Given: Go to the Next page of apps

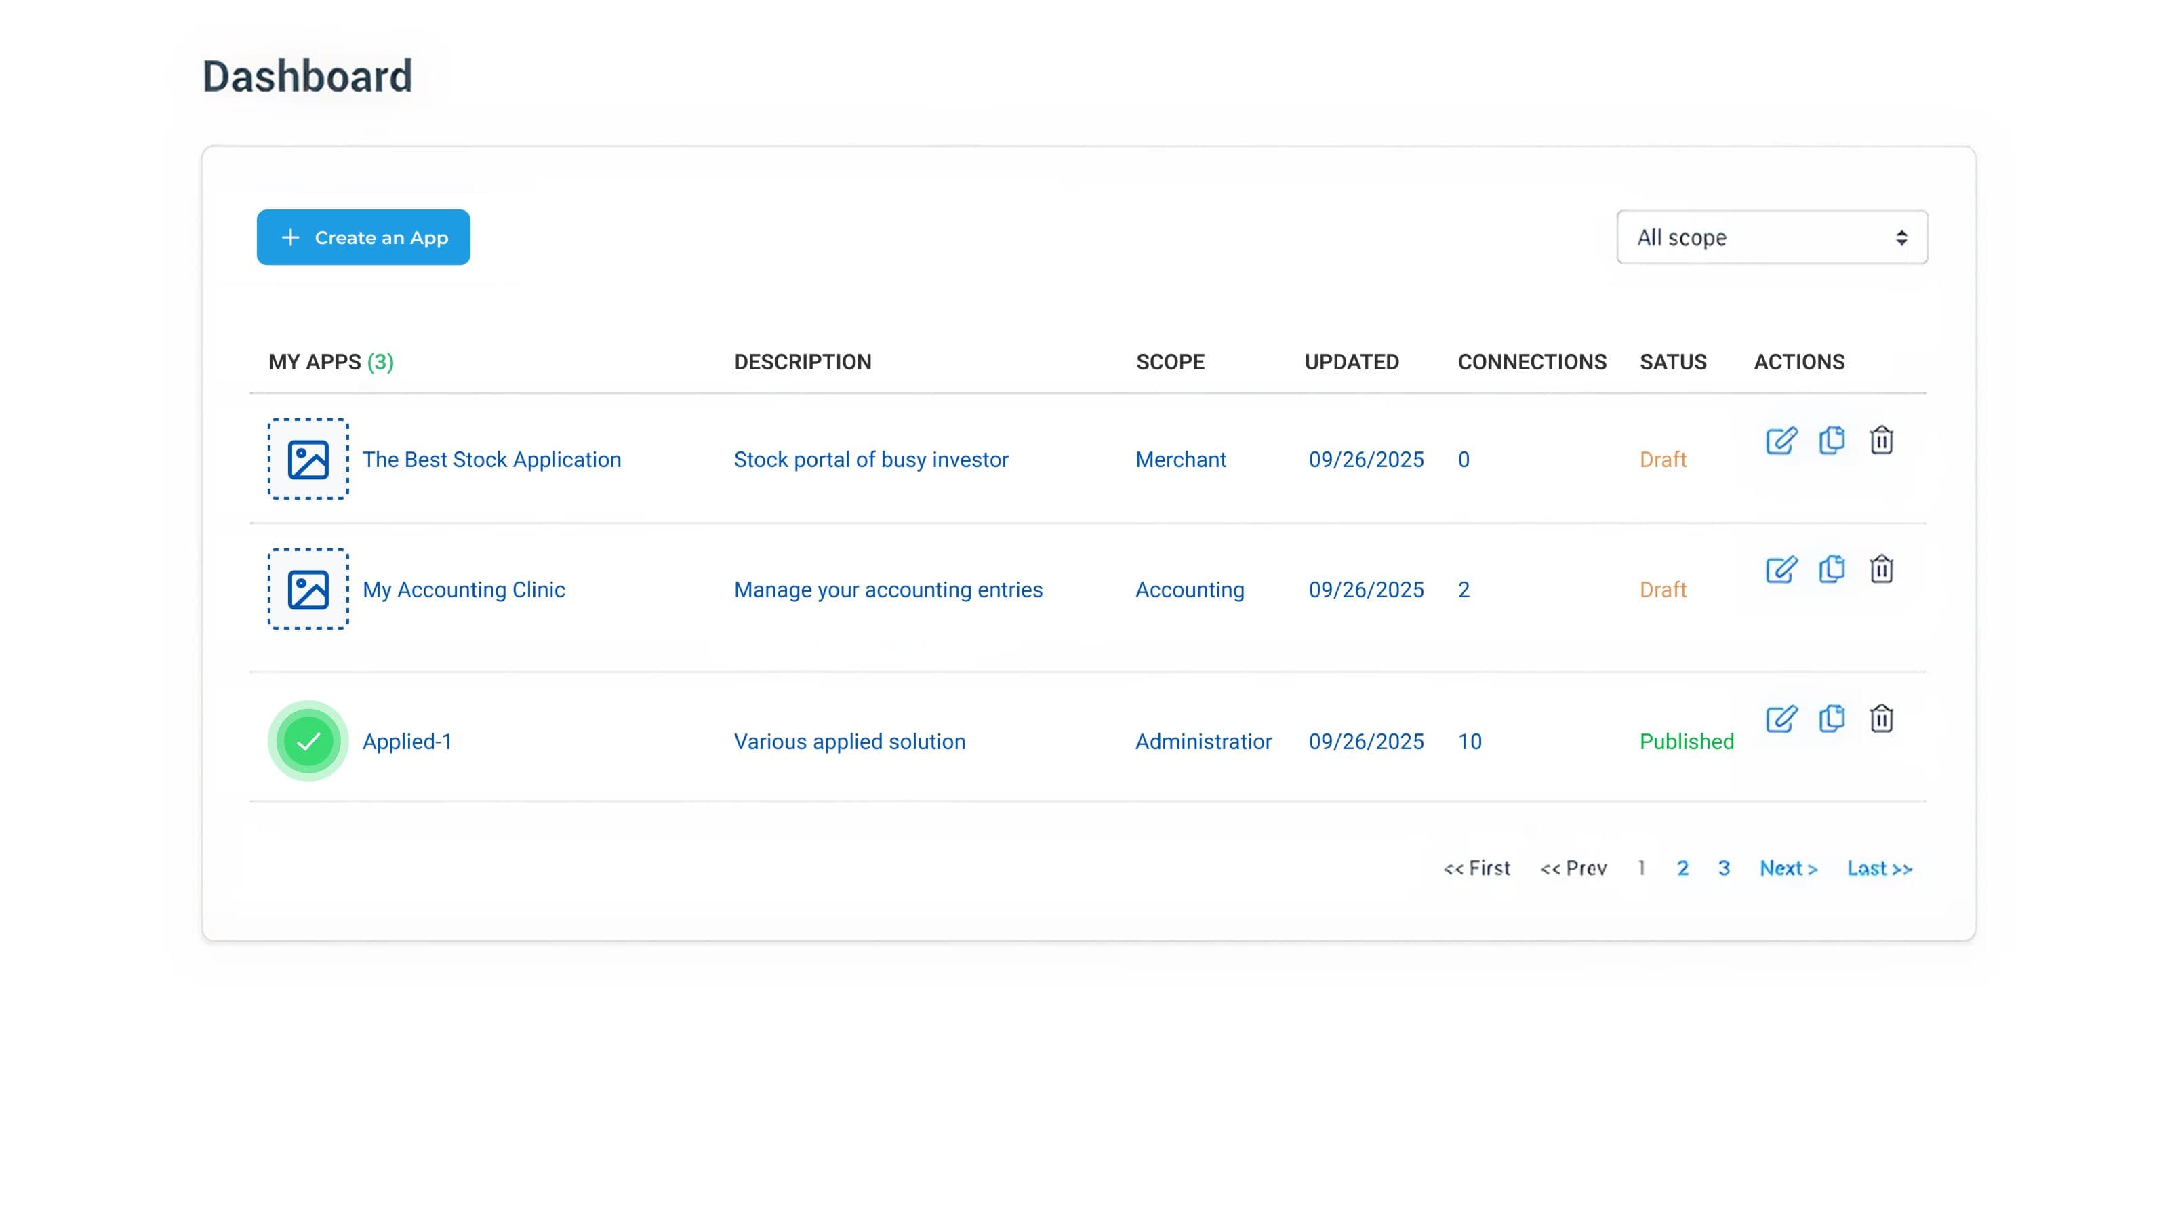Looking at the screenshot, I should 1788,868.
